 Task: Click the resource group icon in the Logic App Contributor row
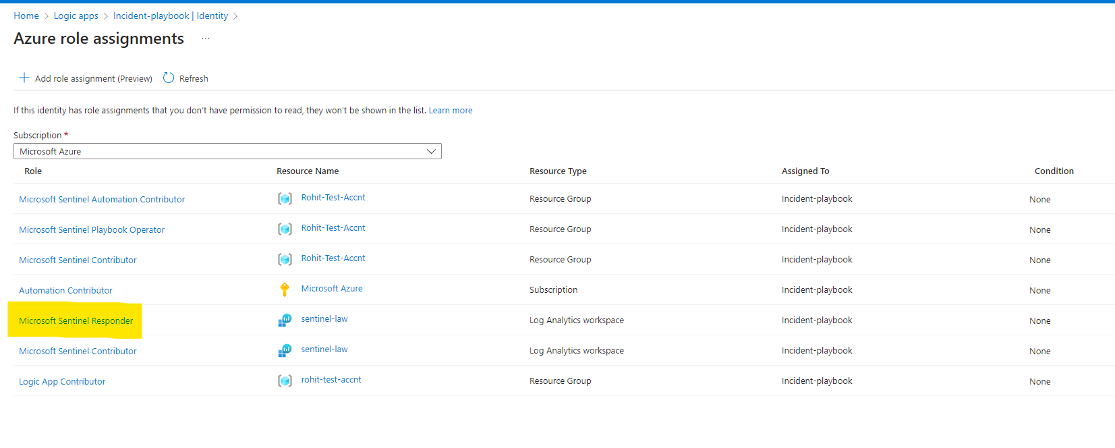click(285, 381)
